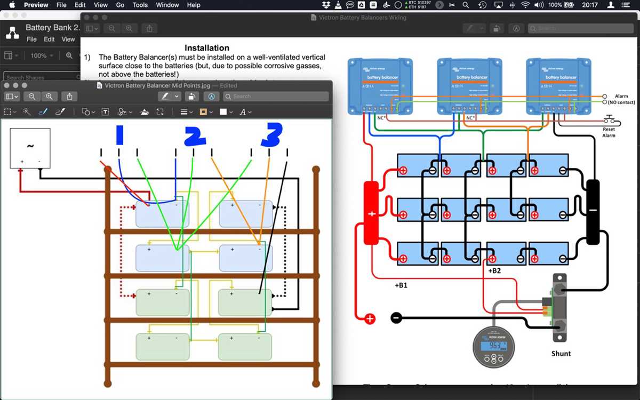The image size is (640, 400).
Task: Toggle sidebar in Battery Balancers Wiring window
Action: (x=92, y=28)
